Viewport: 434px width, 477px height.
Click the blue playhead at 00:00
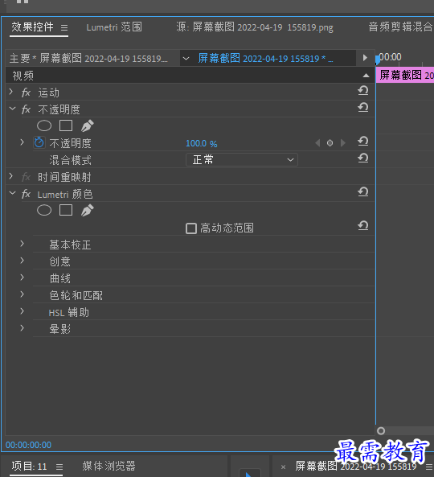click(377, 60)
